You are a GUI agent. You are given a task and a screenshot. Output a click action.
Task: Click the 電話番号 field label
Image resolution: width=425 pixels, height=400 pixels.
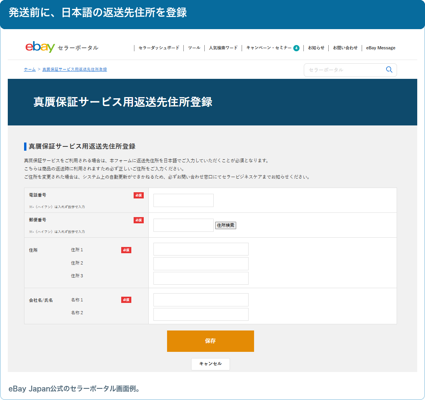pyautogui.click(x=38, y=195)
